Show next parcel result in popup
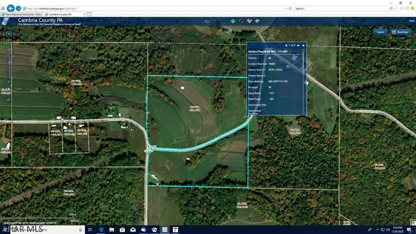This screenshot has width=416, height=234. pos(299,45)
